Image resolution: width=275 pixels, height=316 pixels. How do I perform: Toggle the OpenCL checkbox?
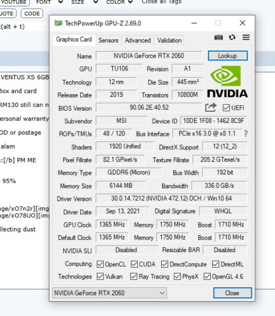100,264
